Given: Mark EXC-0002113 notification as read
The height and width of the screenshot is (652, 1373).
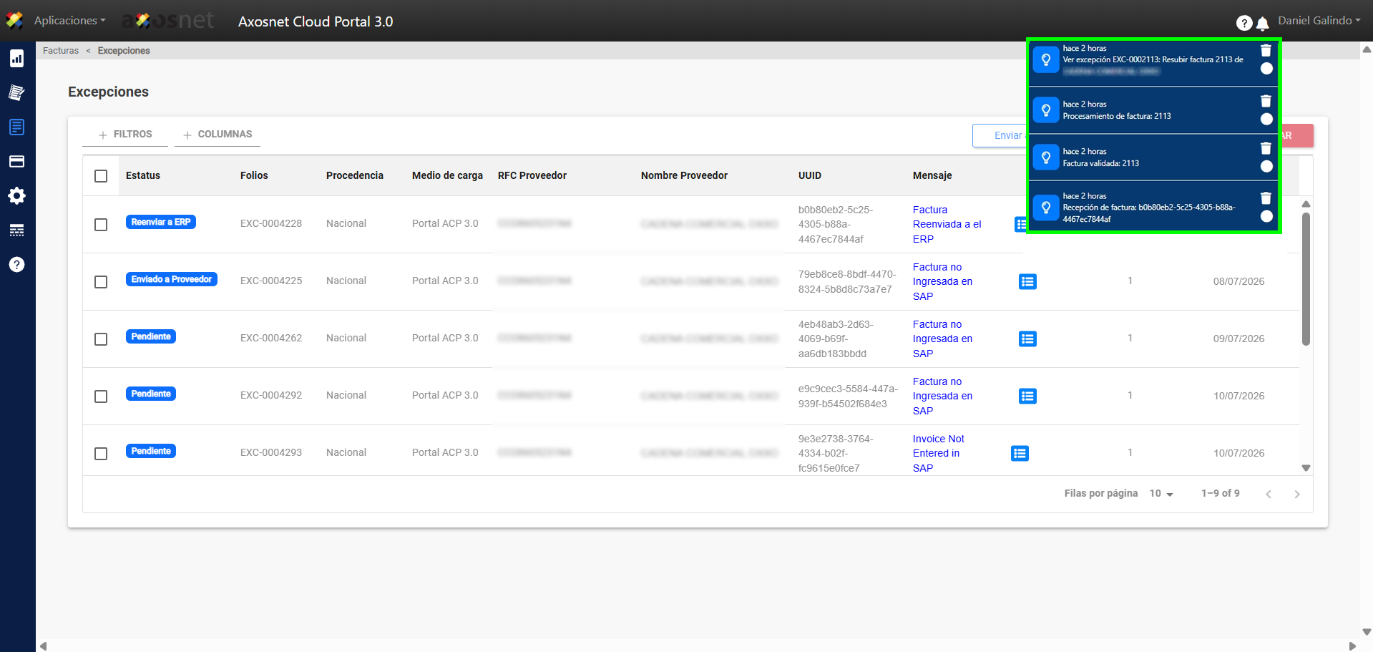Looking at the screenshot, I should 1266,69.
